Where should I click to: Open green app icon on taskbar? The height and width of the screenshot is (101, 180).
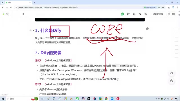[x=77, y=98]
